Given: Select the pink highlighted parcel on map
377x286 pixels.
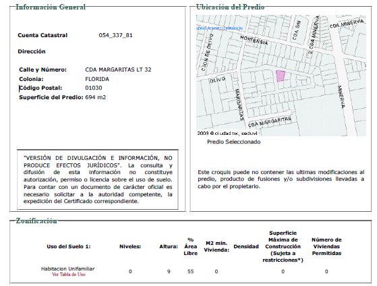Looking at the screenshot, I should tap(281, 76).
